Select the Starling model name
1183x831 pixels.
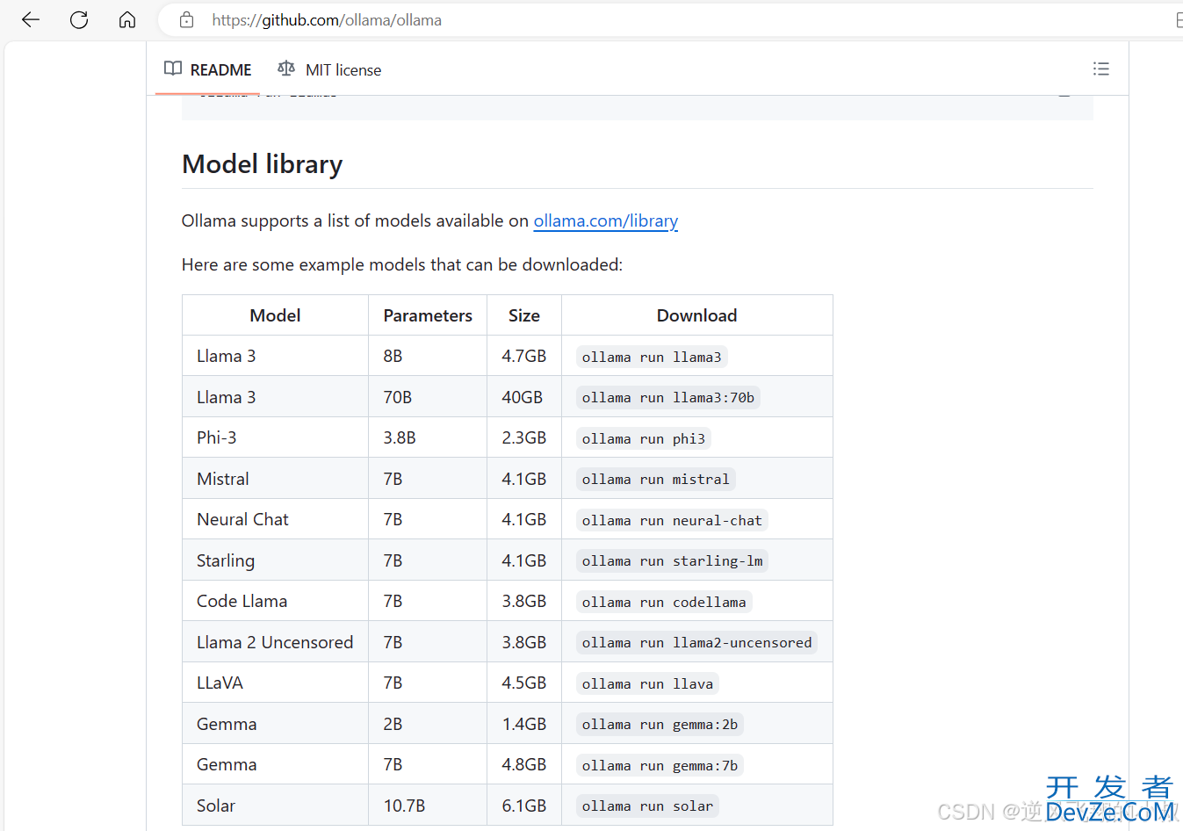tap(226, 560)
